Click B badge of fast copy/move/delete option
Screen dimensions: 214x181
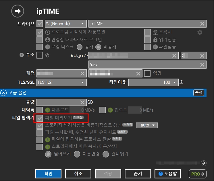47,147
